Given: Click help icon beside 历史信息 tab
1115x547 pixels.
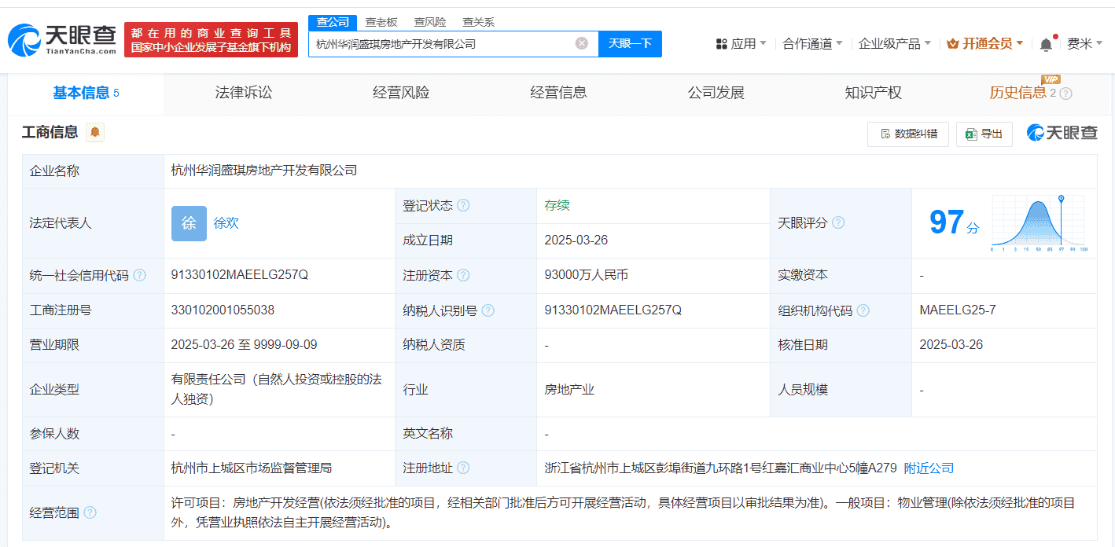Looking at the screenshot, I should point(1065,94).
